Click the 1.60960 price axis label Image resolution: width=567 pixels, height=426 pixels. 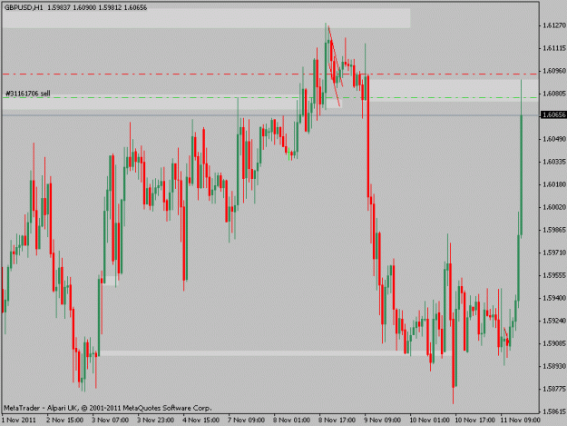[x=553, y=71]
